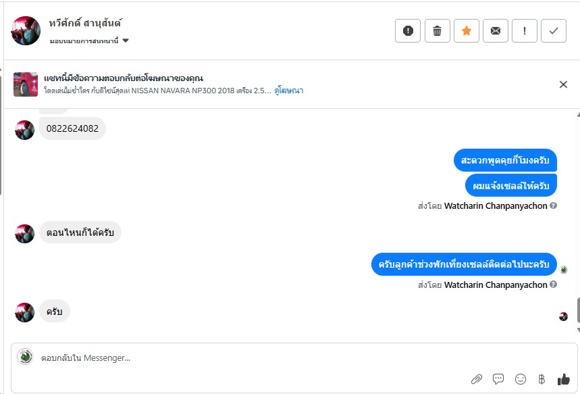Delete conversation using trash icon

[x=437, y=30]
